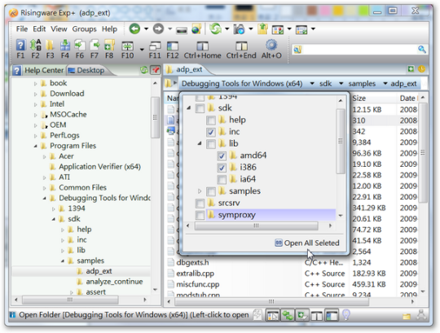Open dropdown arrow after samples breadcrumb
This screenshot has width=440, height=333.
385,84
